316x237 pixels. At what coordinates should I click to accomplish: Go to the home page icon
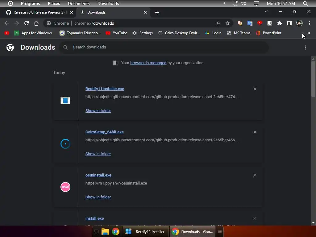coord(36,23)
